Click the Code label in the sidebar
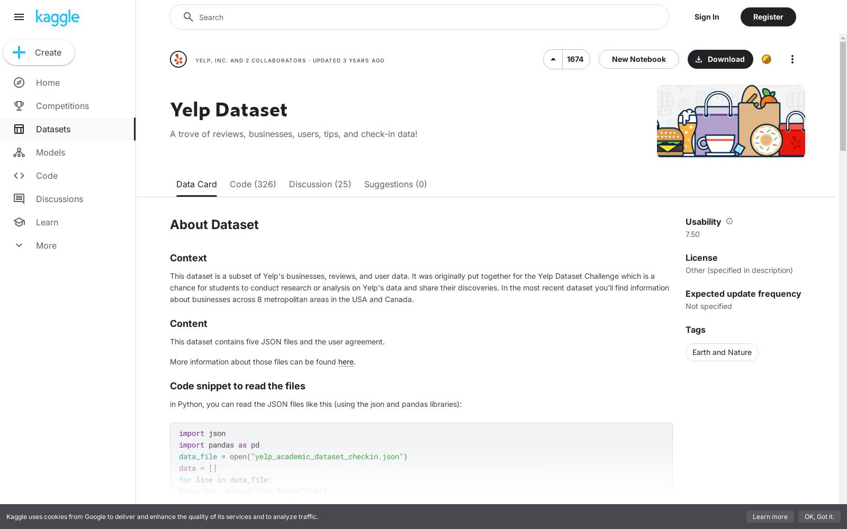This screenshot has height=529, width=847. coord(47,176)
